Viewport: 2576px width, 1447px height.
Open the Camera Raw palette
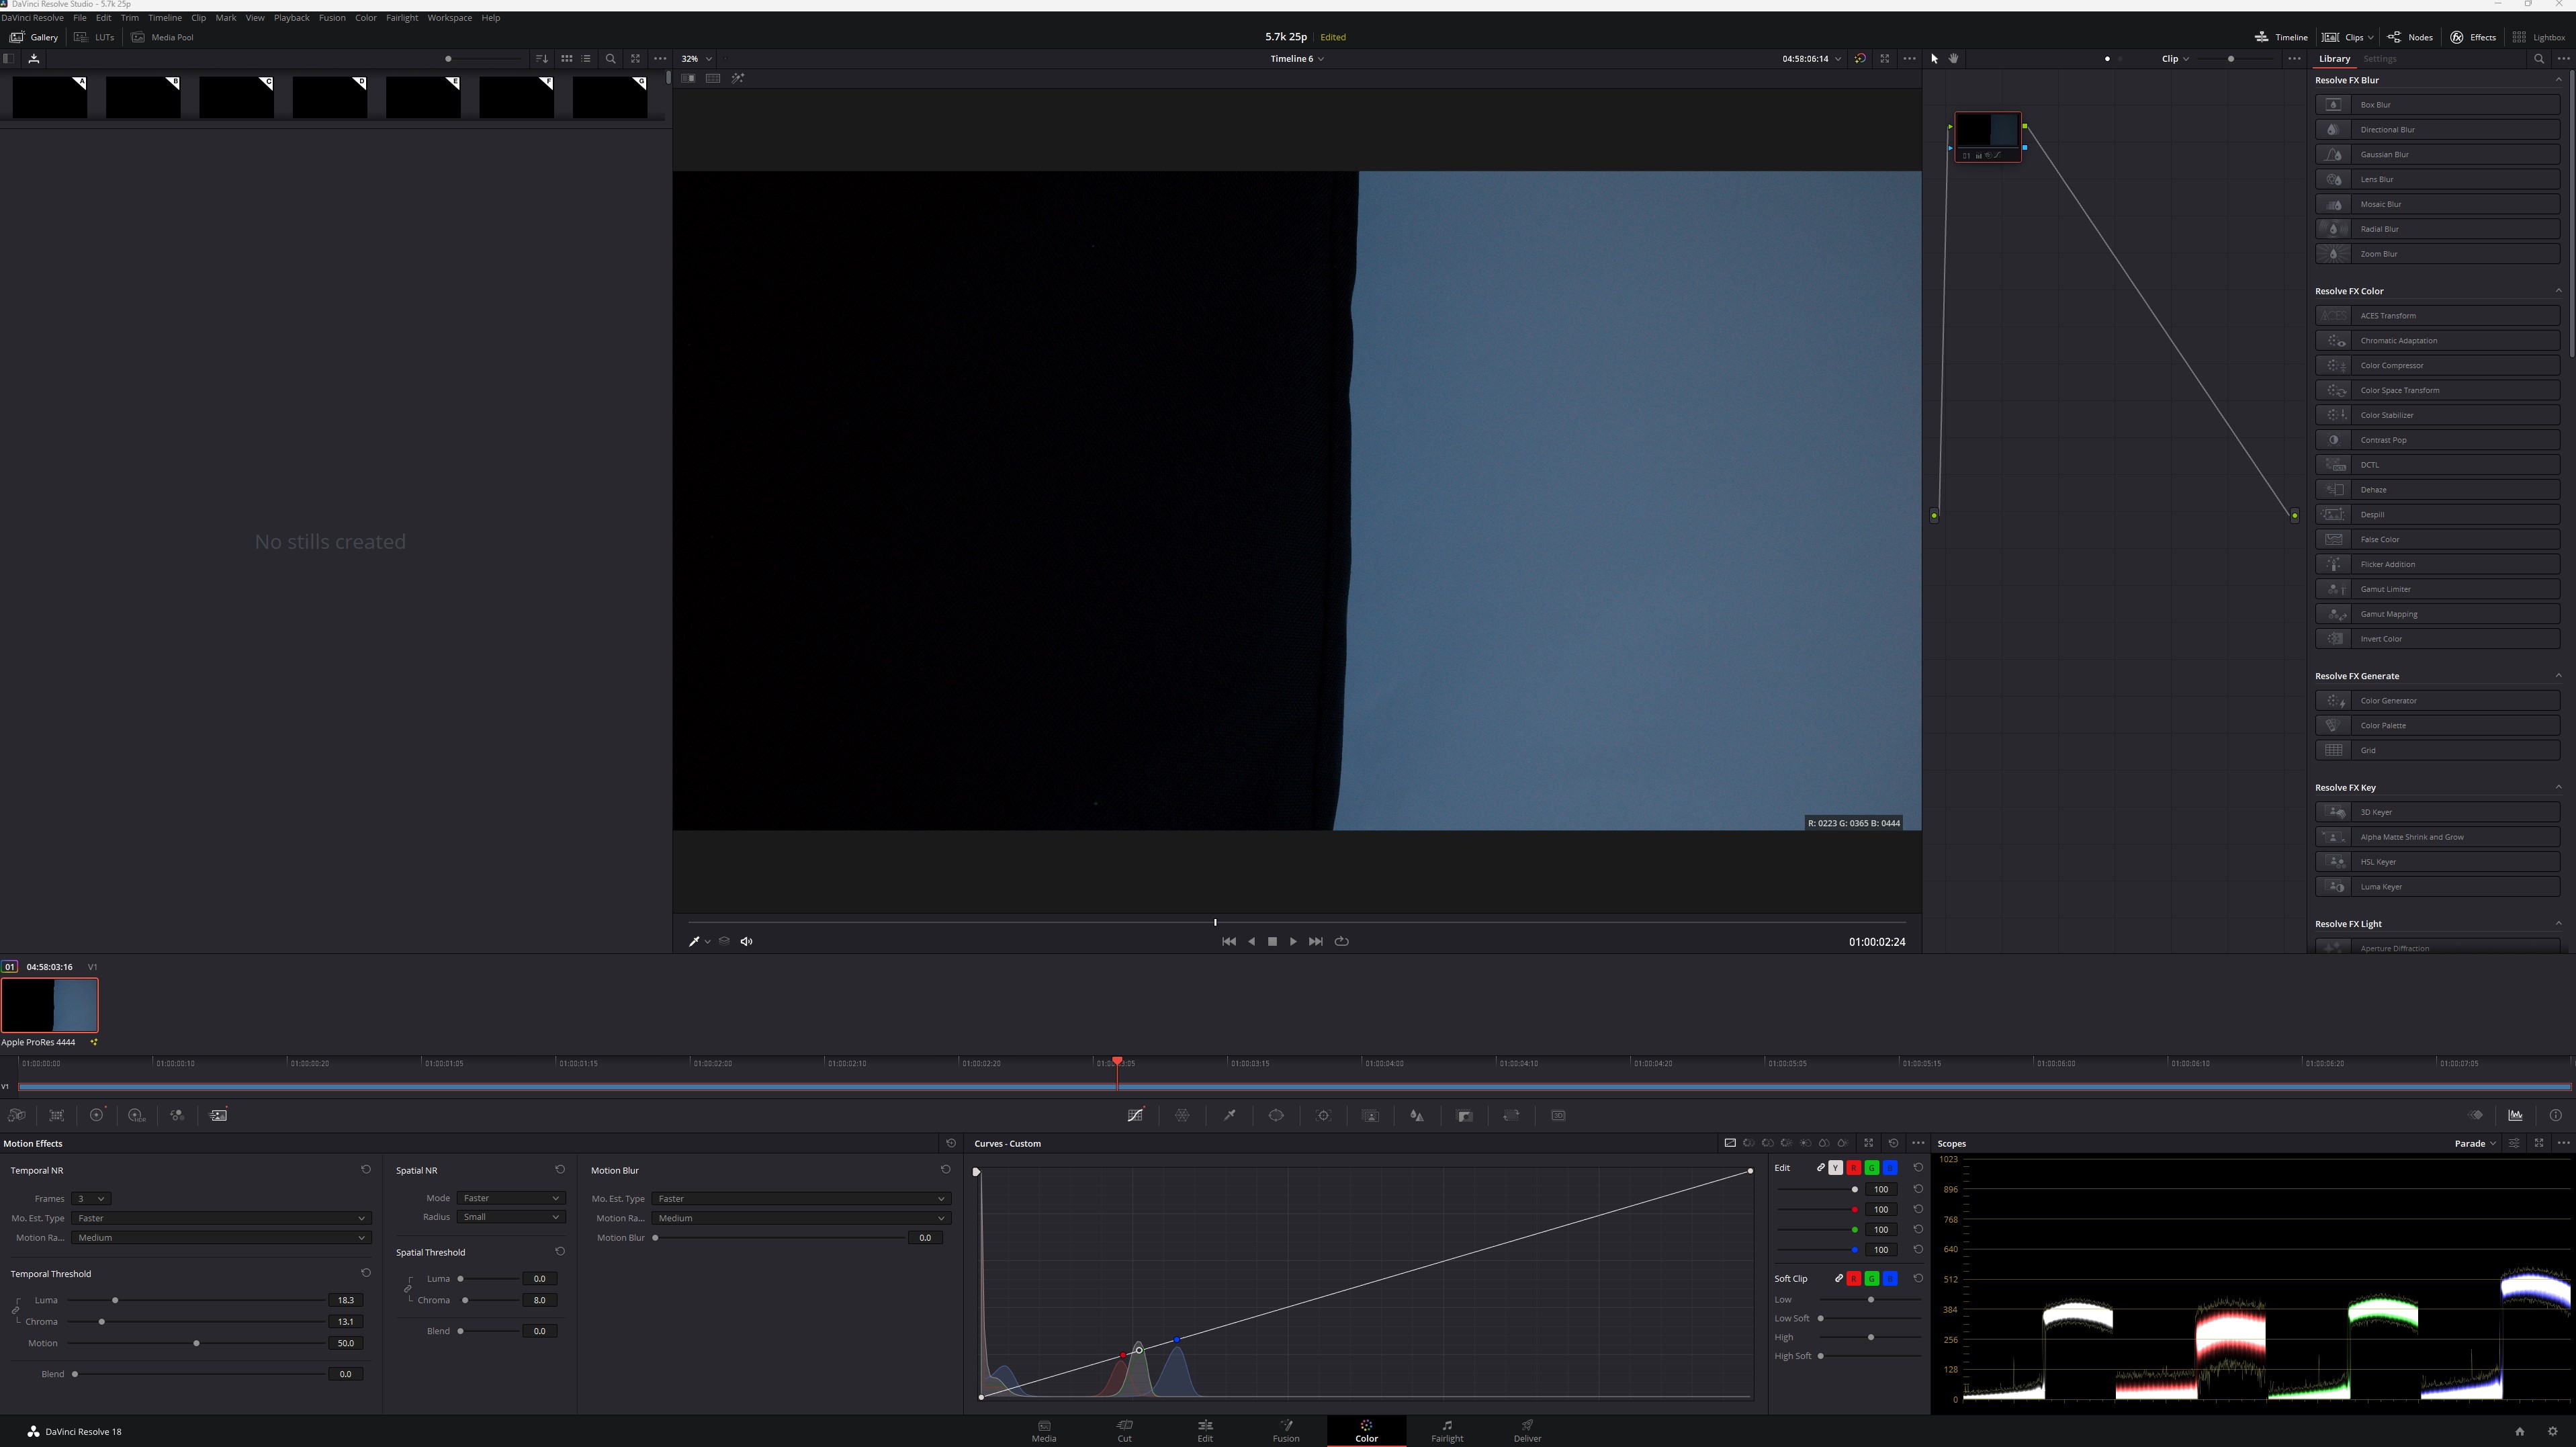coord(17,1115)
